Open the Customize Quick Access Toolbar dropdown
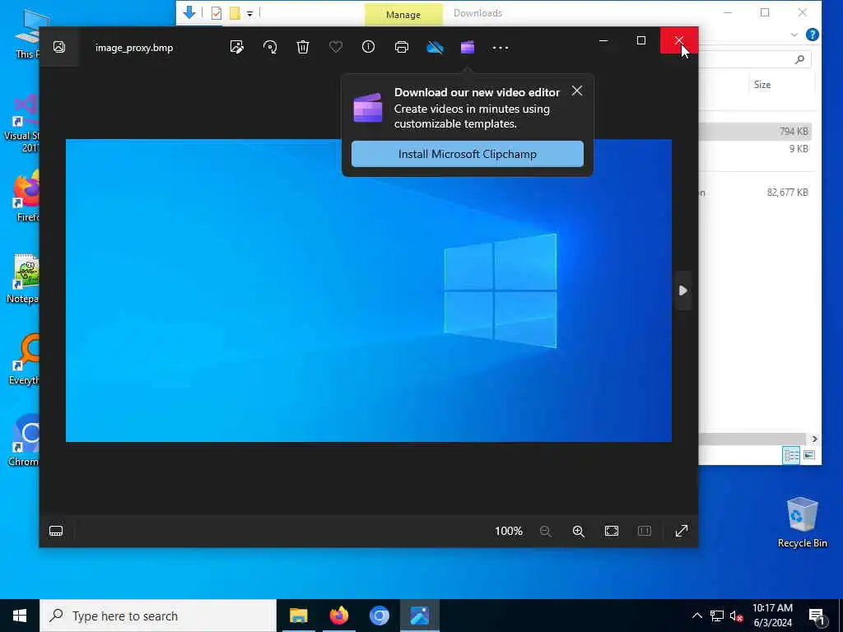The width and height of the screenshot is (843, 632). coord(250,13)
